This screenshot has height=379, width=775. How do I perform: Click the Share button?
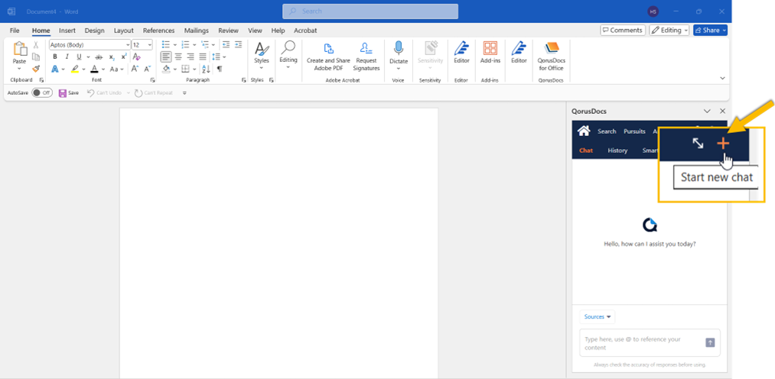coord(710,30)
